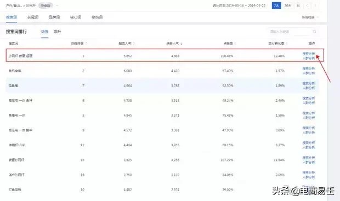Screen dimensions: 340x201
Task: Go to previous date period arrow
Action: 307,5
